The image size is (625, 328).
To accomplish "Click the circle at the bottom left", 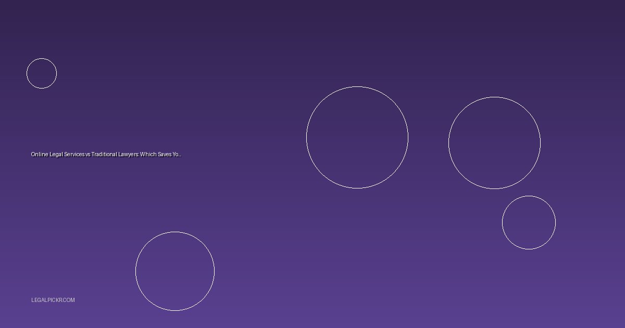I will click(x=175, y=271).
